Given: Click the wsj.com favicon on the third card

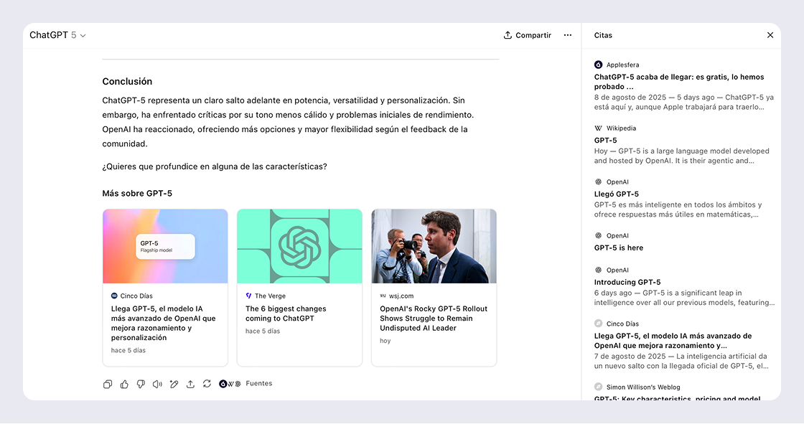Looking at the screenshot, I should (x=383, y=296).
